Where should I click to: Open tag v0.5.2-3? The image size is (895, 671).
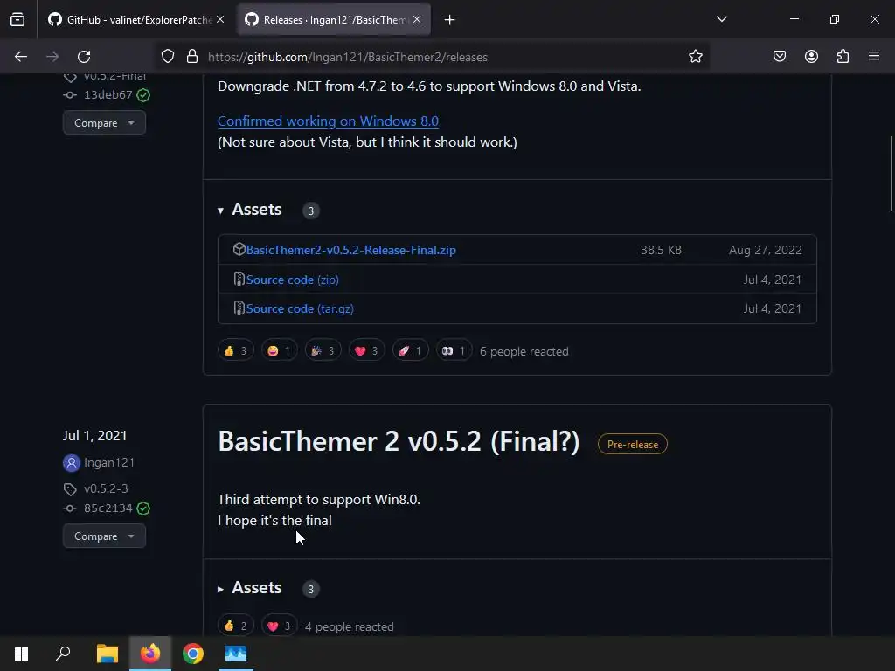106,488
